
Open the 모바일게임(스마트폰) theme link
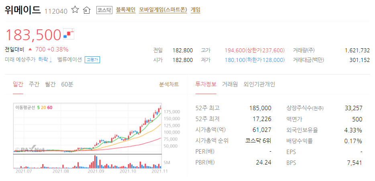[163, 10]
